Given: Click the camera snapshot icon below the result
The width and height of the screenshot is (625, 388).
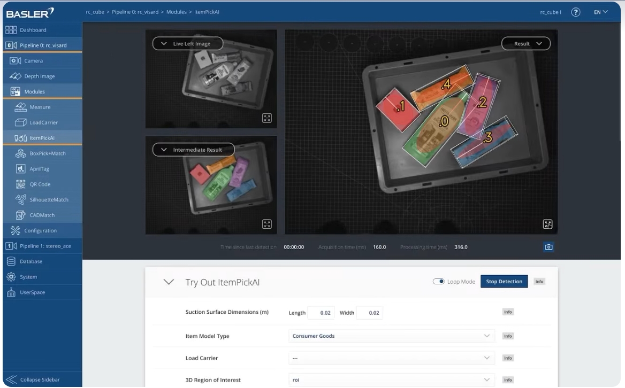Looking at the screenshot, I should [x=548, y=247].
